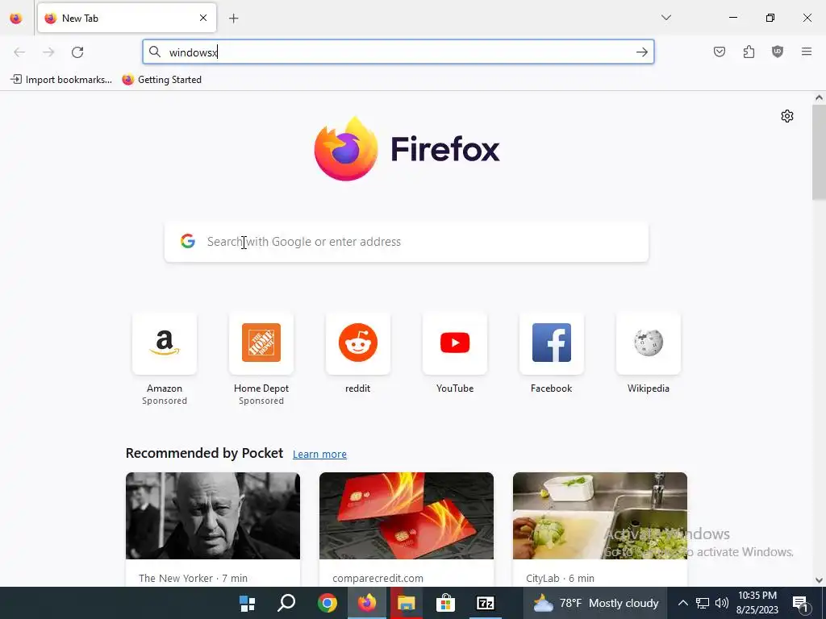
Task: Click Learn more link beside Pocket
Action: [319, 455]
